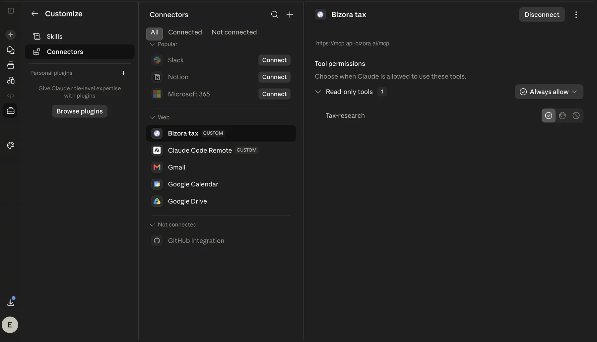Set Tax-research to always allow
The width and height of the screenshot is (597, 342).
pos(549,115)
